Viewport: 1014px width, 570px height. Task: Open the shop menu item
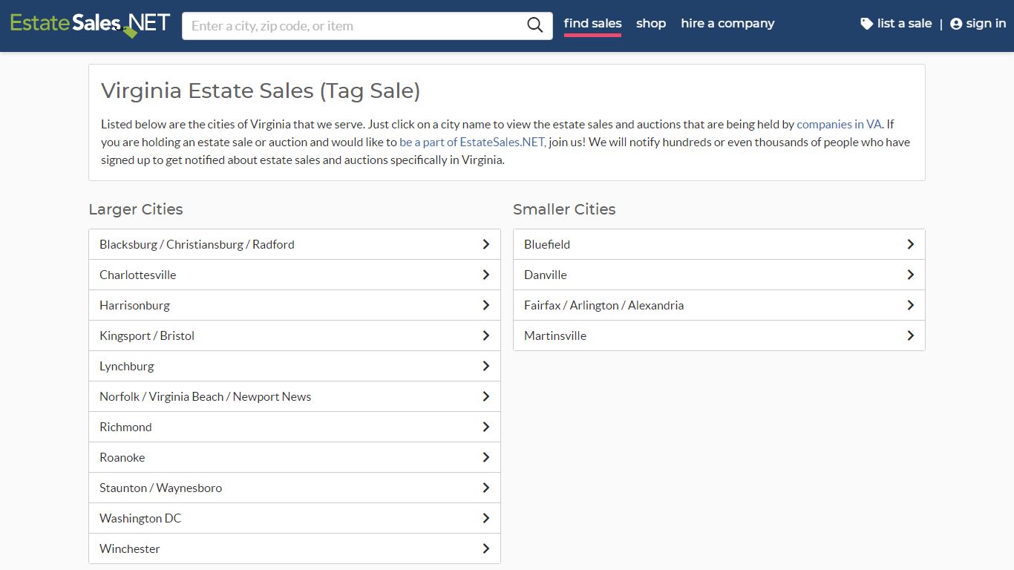pyautogui.click(x=651, y=24)
